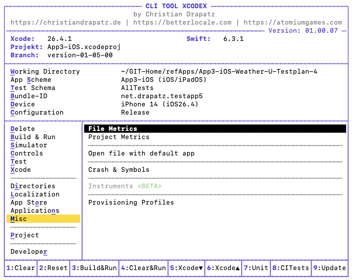Click the iPhone 14 (iOS26.4) value
This screenshot has height=280, width=352.
point(160,104)
